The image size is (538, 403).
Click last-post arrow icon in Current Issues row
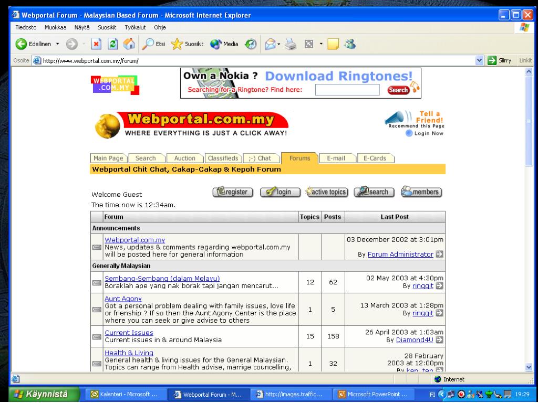[439, 340]
